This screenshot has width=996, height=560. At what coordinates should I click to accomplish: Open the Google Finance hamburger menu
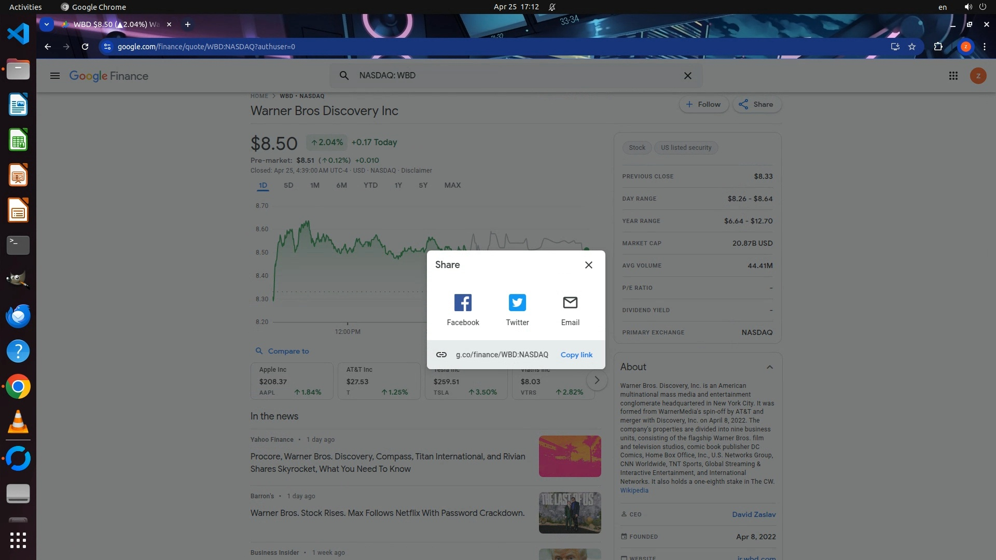pyautogui.click(x=55, y=76)
